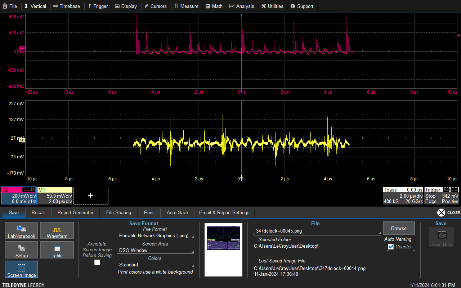Image resolution: width=461 pixels, height=288 pixels.
Task: Open the Utilities menu
Action: [x=272, y=6]
